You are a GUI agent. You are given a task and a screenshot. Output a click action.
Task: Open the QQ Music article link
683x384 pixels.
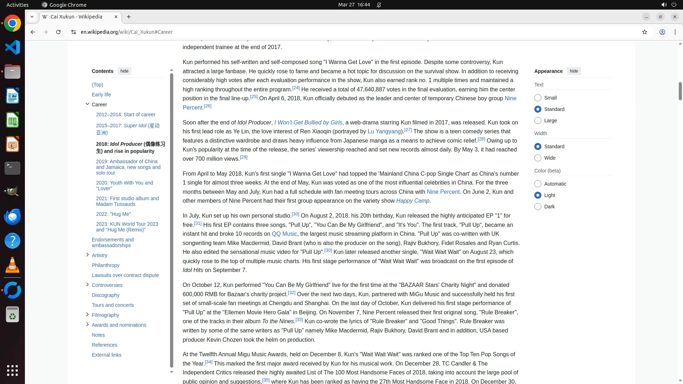[284, 234]
